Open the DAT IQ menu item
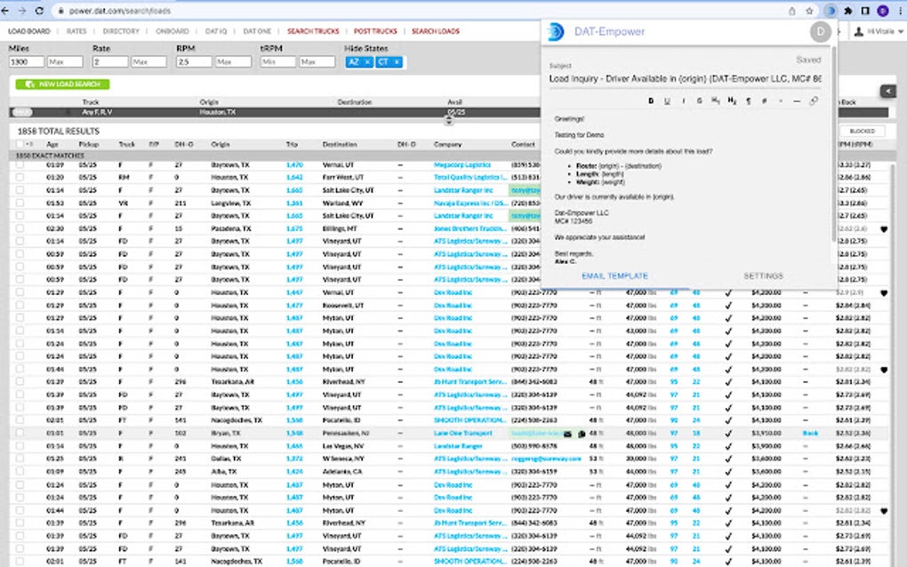The image size is (907, 567). point(216,30)
